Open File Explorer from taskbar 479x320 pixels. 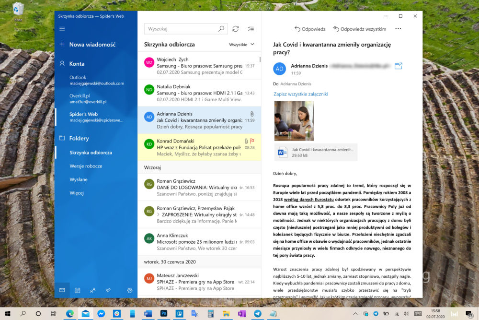point(226,314)
